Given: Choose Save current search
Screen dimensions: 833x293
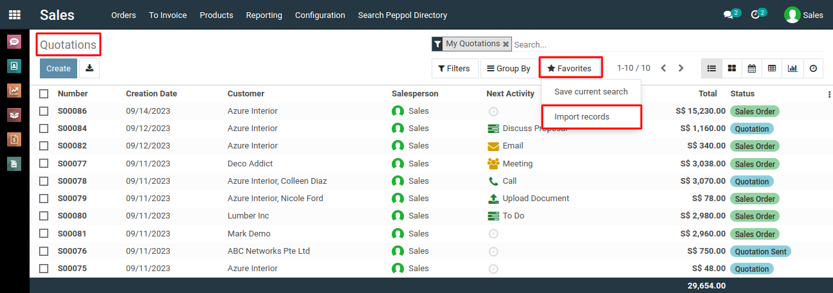Looking at the screenshot, I should [591, 92].
